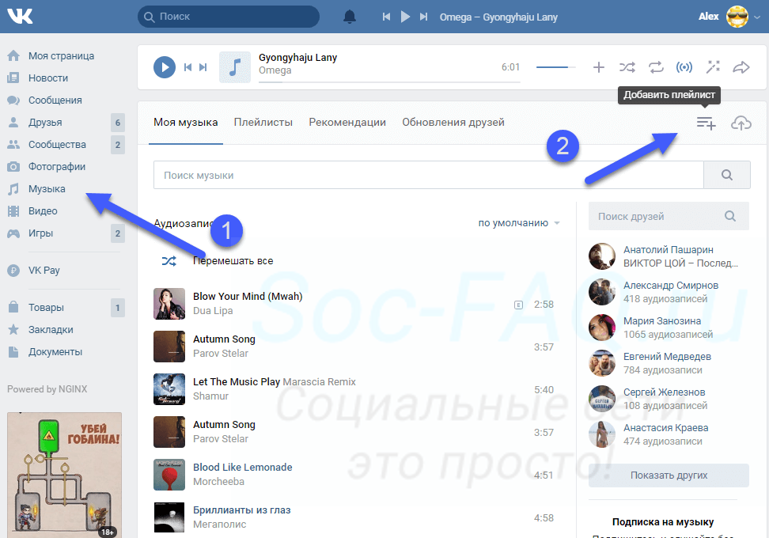The height and width of the screenshot is (538, 769).
Task: Toggle repeat for the current track
Action: 656,67
